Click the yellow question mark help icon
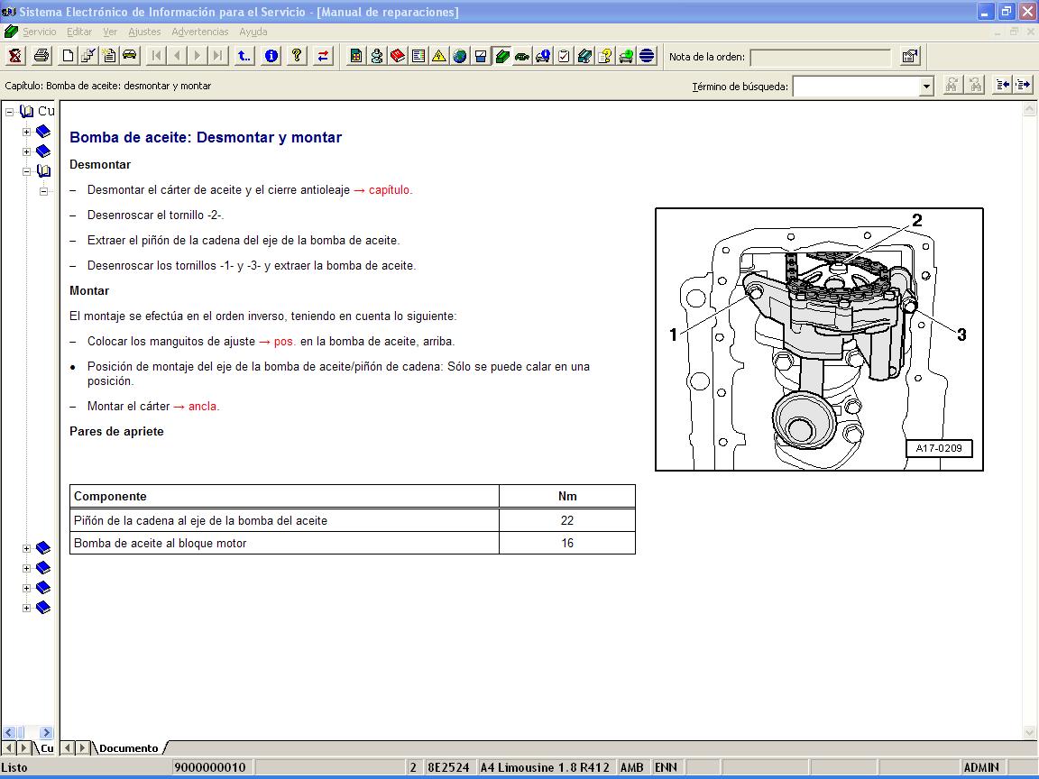1039x779 pixels. tap(297, 56)
